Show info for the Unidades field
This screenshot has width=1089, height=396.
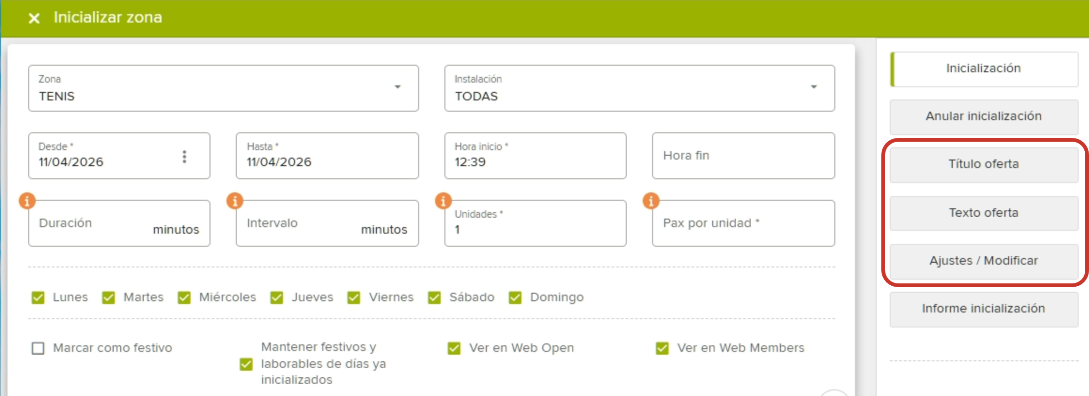point(443,201)
